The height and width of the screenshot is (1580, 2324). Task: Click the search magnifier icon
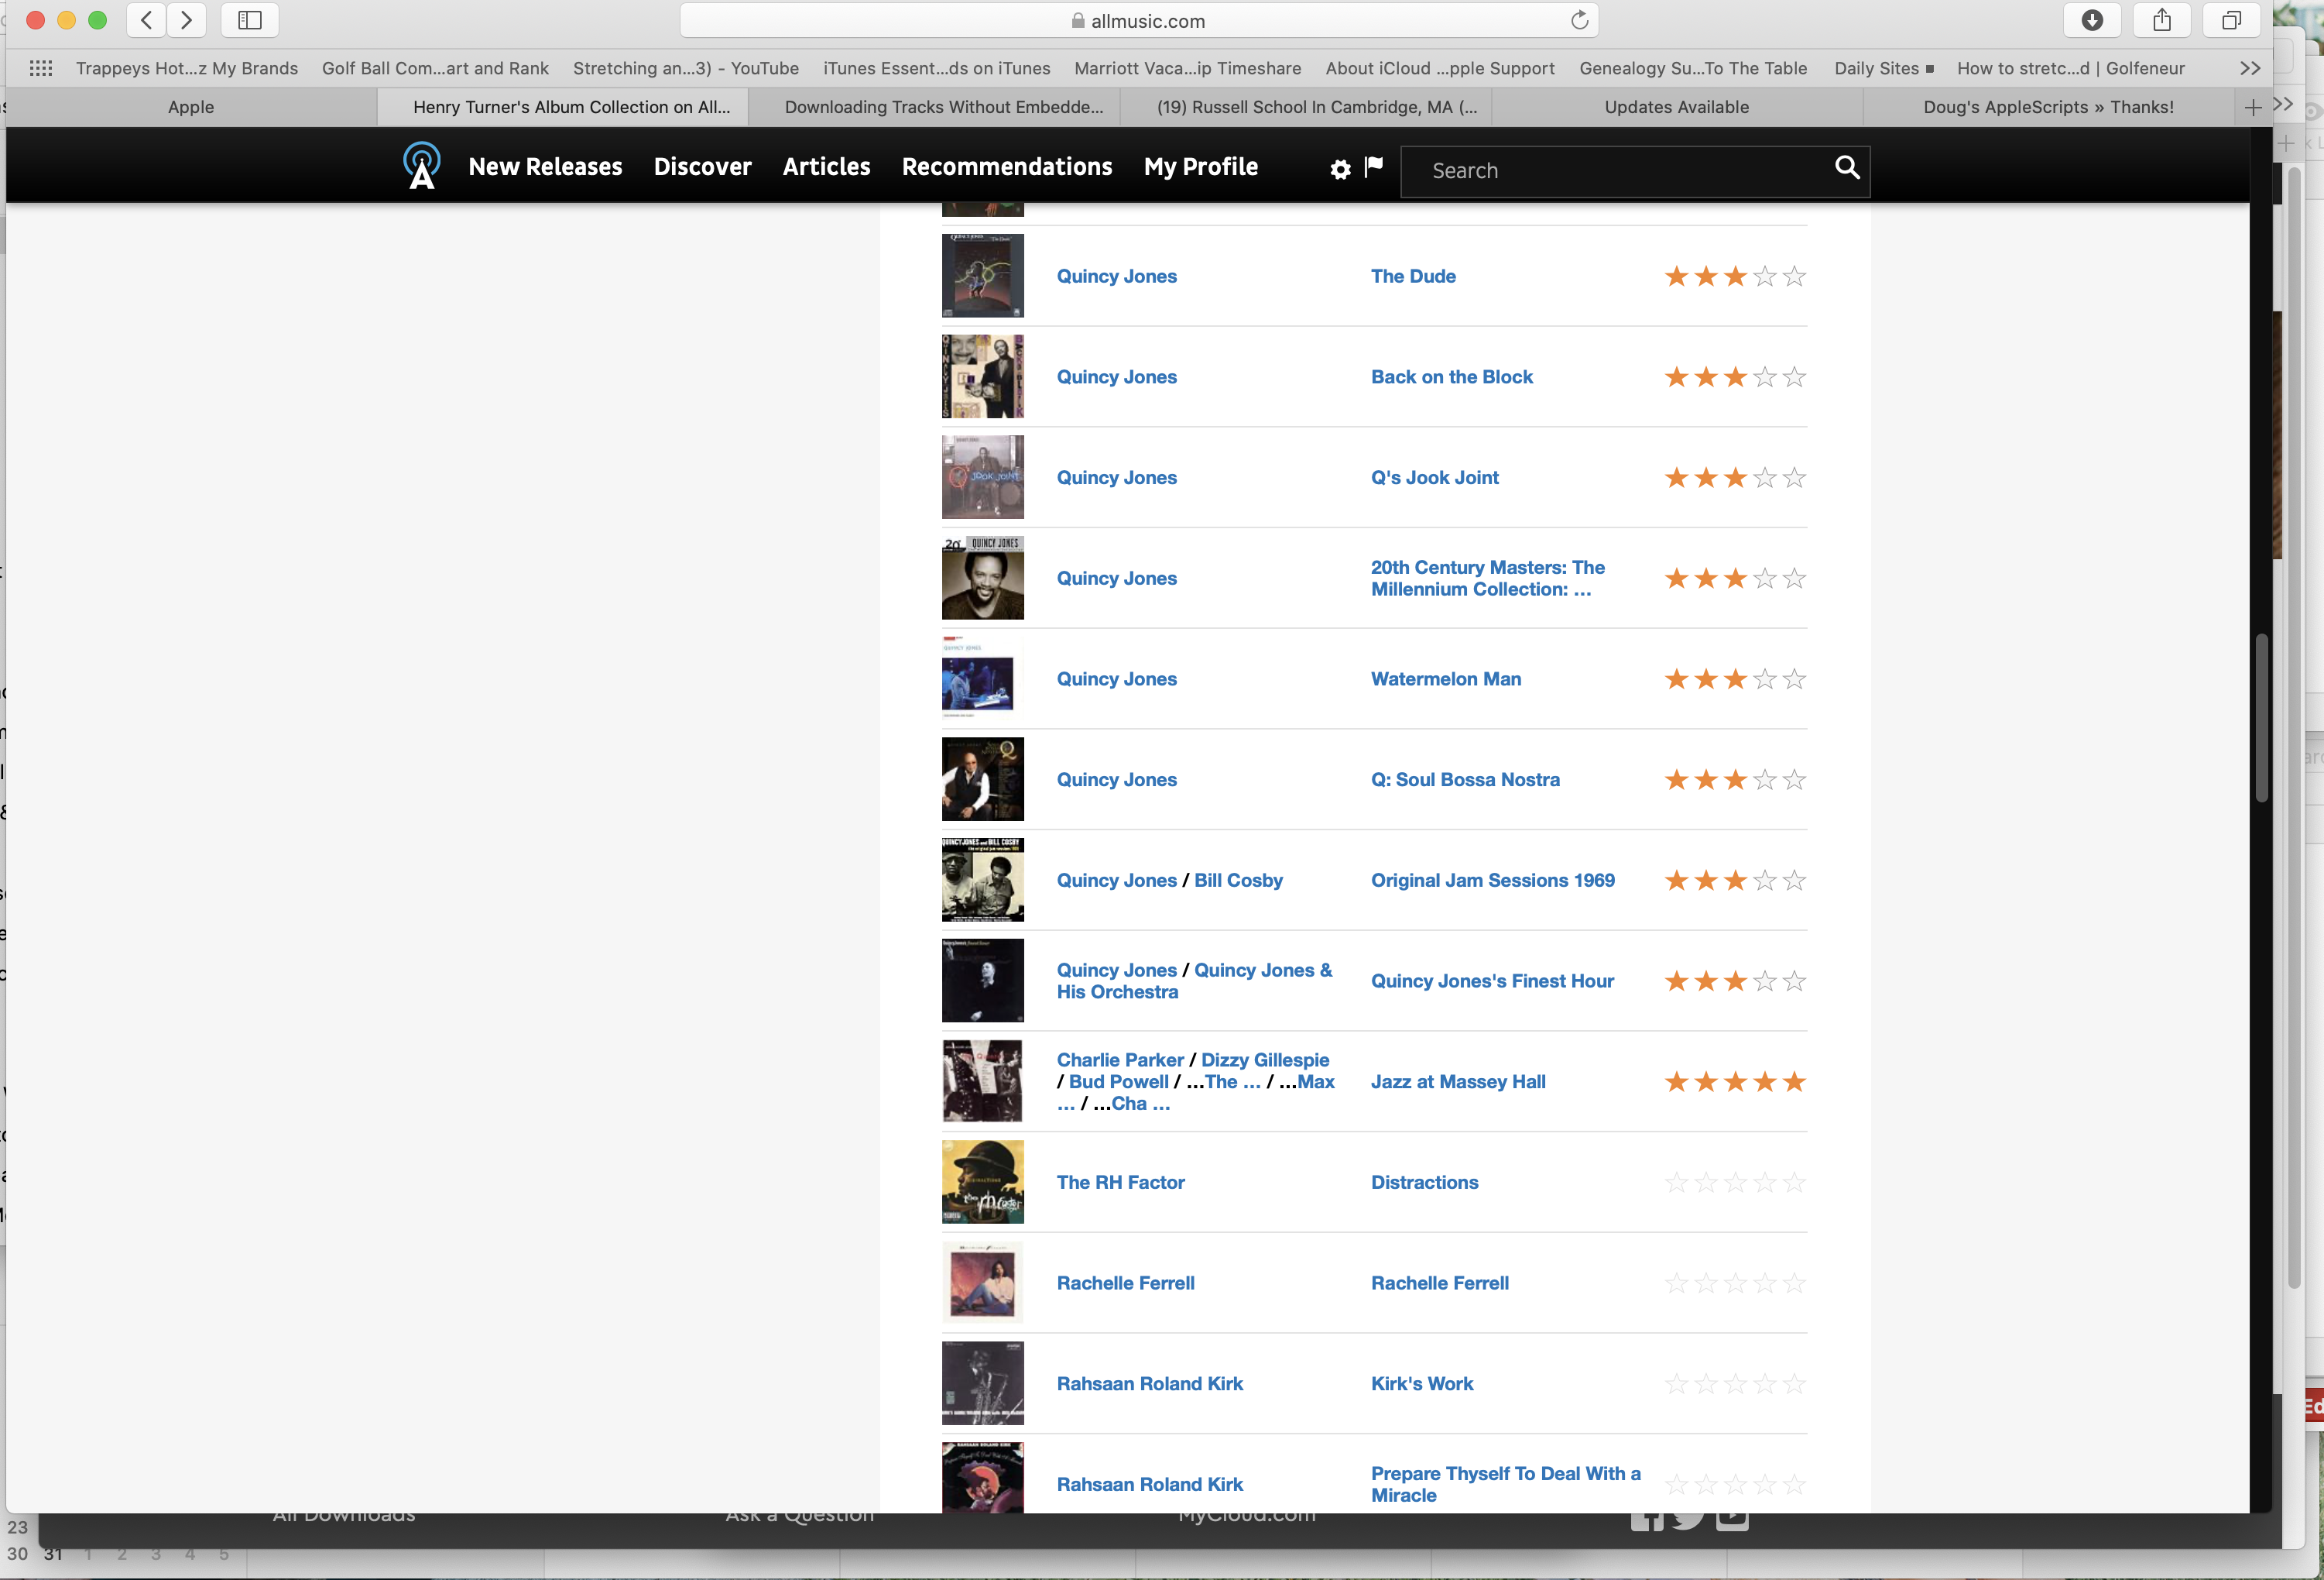tap(1845, 170)
